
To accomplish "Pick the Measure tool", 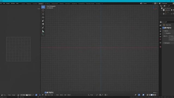I will coord(43,31).
